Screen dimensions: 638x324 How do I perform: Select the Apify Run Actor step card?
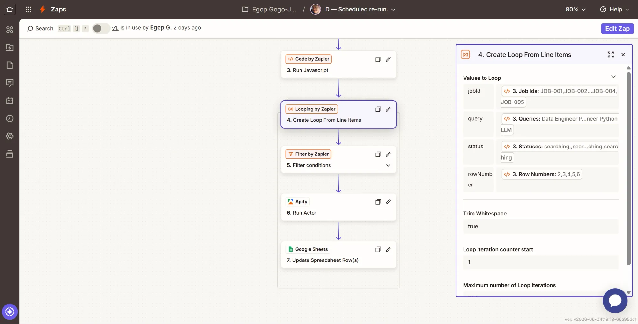tap(338, 207)
